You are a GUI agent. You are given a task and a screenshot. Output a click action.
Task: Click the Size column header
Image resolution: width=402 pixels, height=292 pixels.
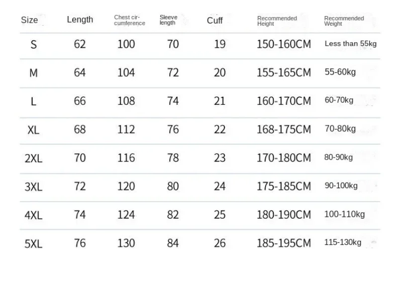coord(29,20)
